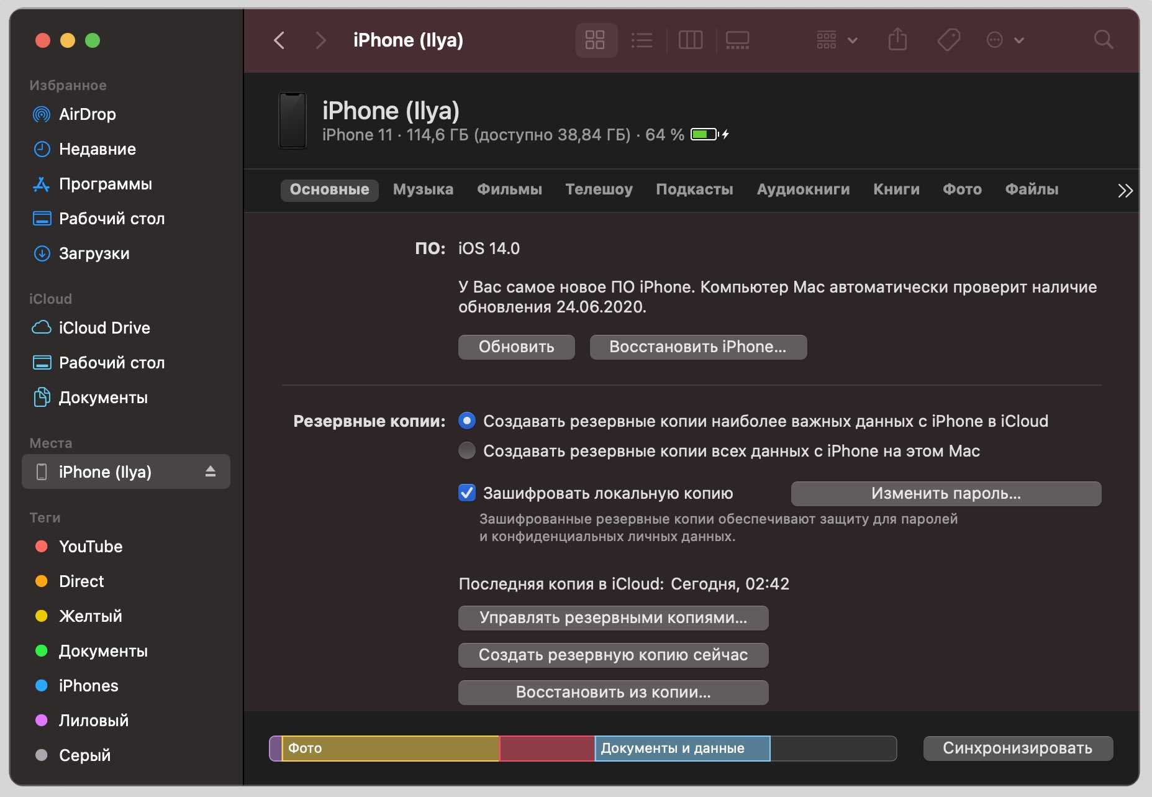Image resolution: width=1152 pixels, height=797 pixels.
Task: Open the action ellipsis menu
Action: [1005, 40]
